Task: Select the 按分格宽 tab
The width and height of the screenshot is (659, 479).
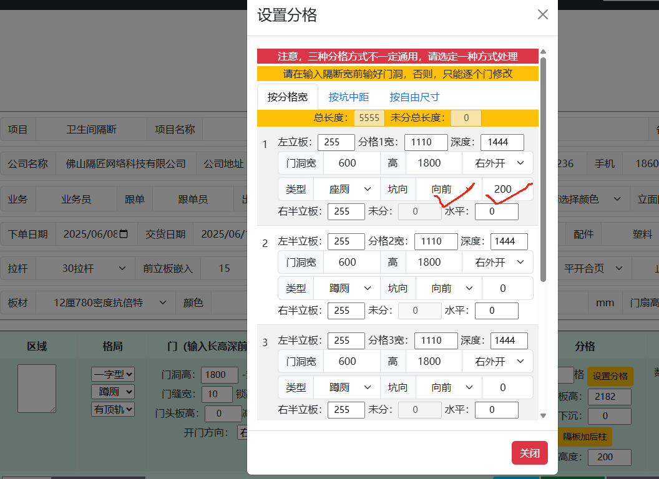Action: [x=288, y=97]
